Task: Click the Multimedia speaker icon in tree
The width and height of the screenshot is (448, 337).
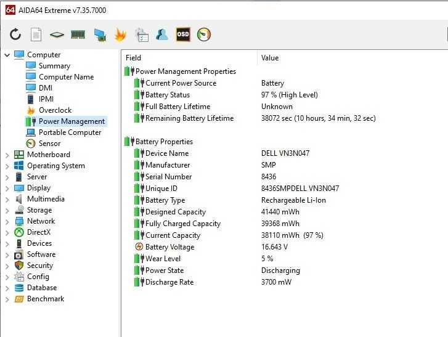Action: coord(19,199)
